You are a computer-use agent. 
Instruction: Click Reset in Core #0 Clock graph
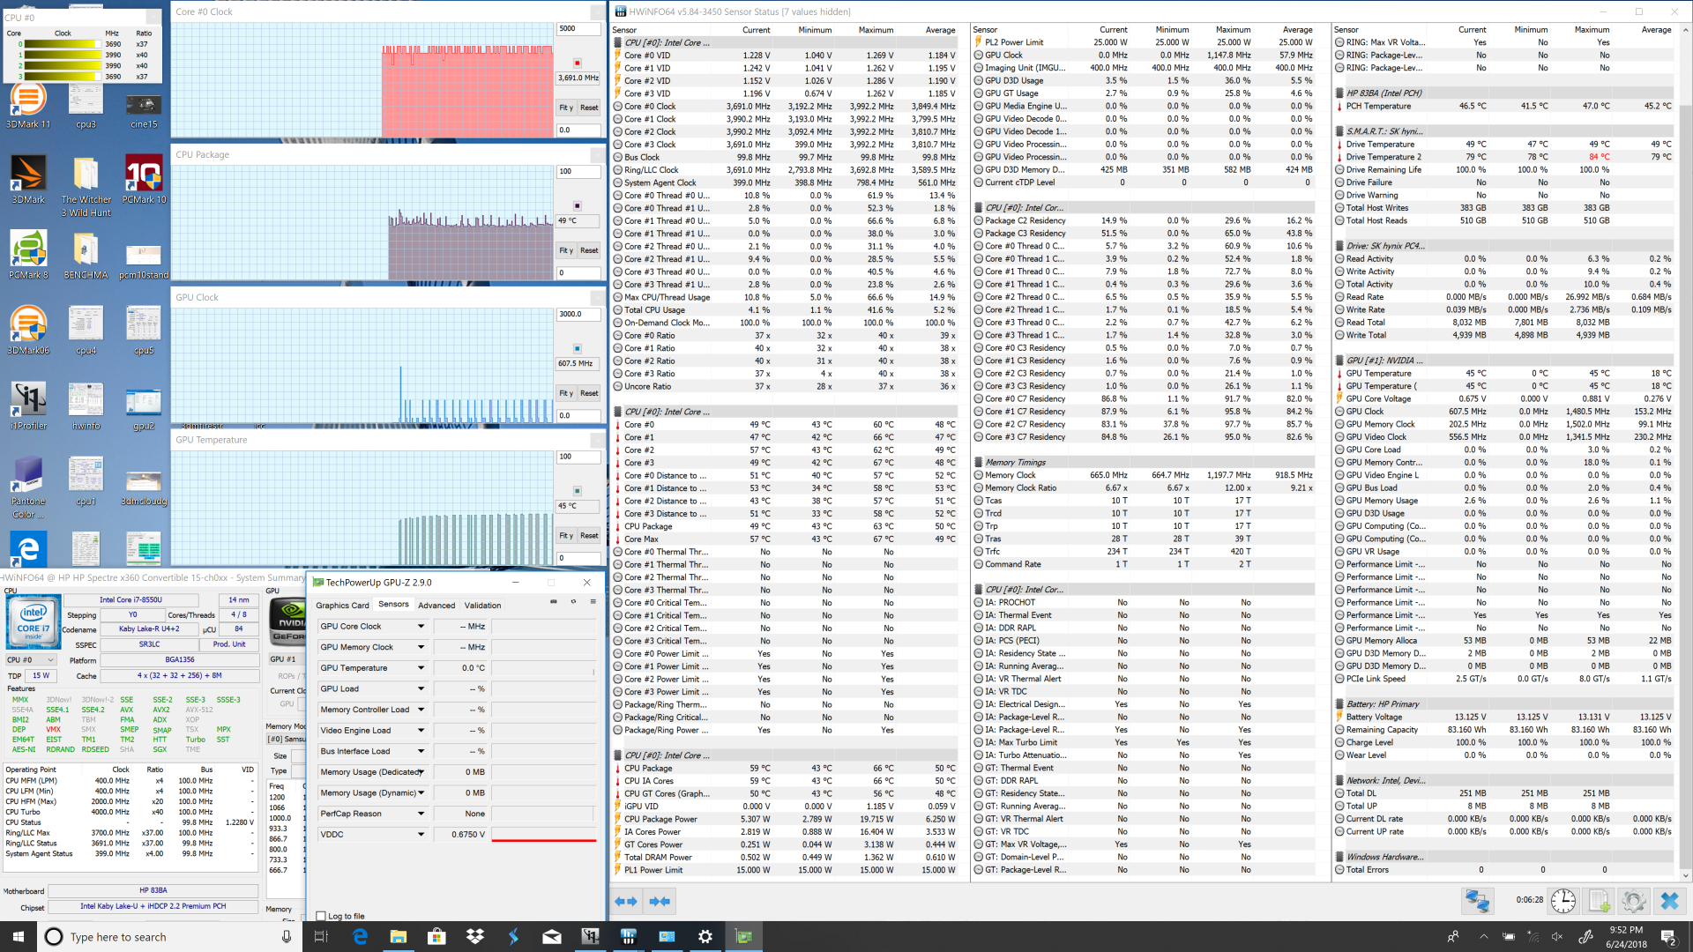coord(589,108)
